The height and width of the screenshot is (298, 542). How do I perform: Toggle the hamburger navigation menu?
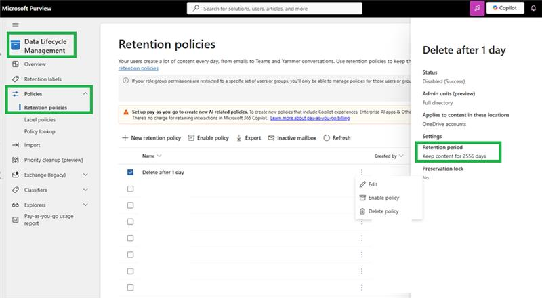[15, 25]
